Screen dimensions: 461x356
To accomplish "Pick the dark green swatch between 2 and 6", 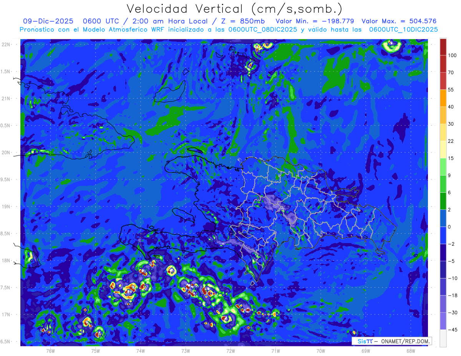I will click(443, 201).
